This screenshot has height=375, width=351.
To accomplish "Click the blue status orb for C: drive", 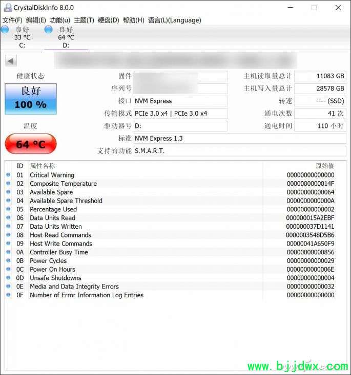I will (x=5, y=29).
